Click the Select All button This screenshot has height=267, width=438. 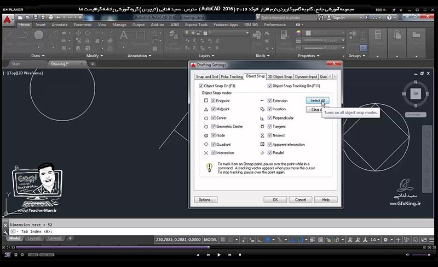[x=318, y=100]
